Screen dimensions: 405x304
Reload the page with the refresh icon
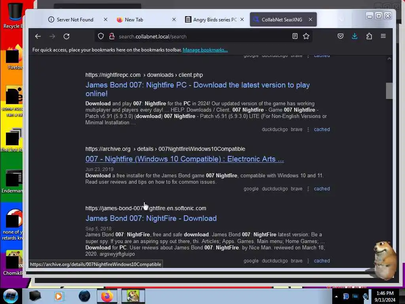pyautogui.click(x=66, y=36)
